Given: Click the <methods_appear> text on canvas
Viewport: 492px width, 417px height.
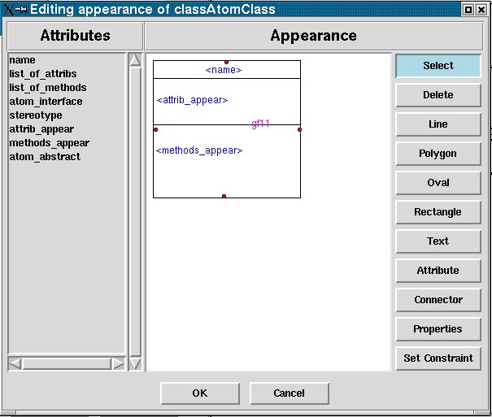Looking at the screenshot, I should tap(199, 150).
